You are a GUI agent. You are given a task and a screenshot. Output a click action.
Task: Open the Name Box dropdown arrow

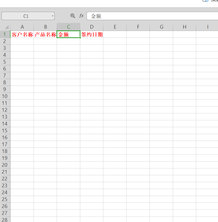(x=53, y=16)
